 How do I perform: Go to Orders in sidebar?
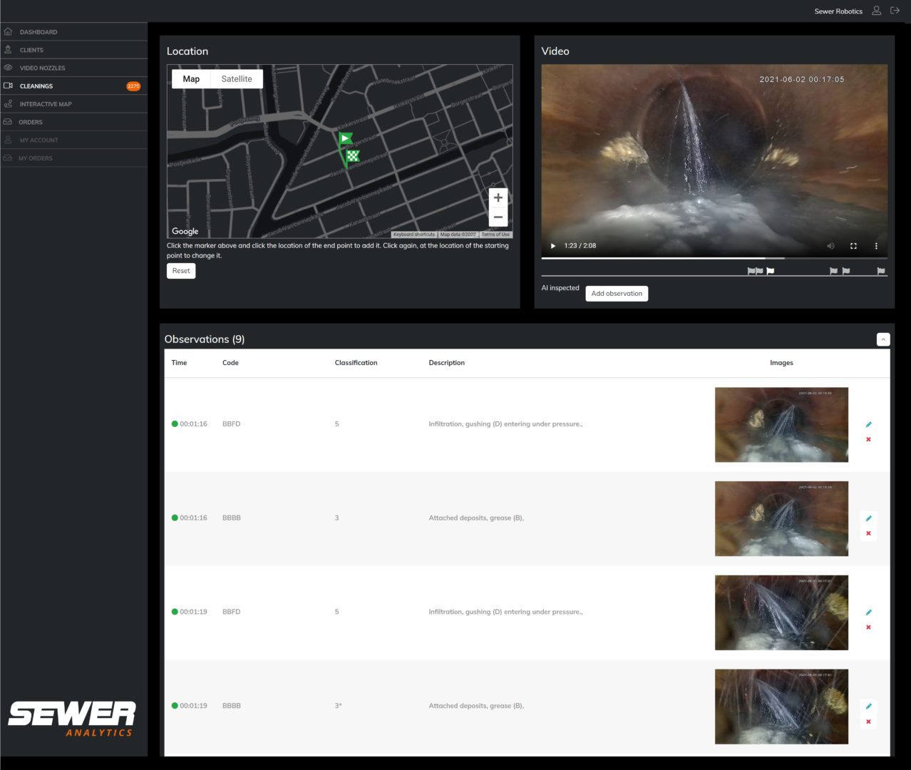[73, 122]
